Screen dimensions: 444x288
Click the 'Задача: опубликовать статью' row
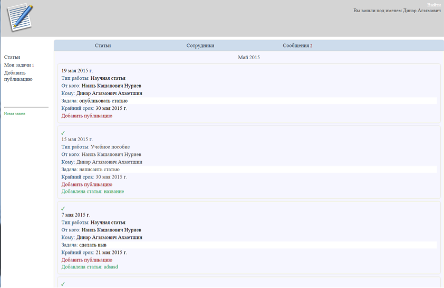[248, 101]
